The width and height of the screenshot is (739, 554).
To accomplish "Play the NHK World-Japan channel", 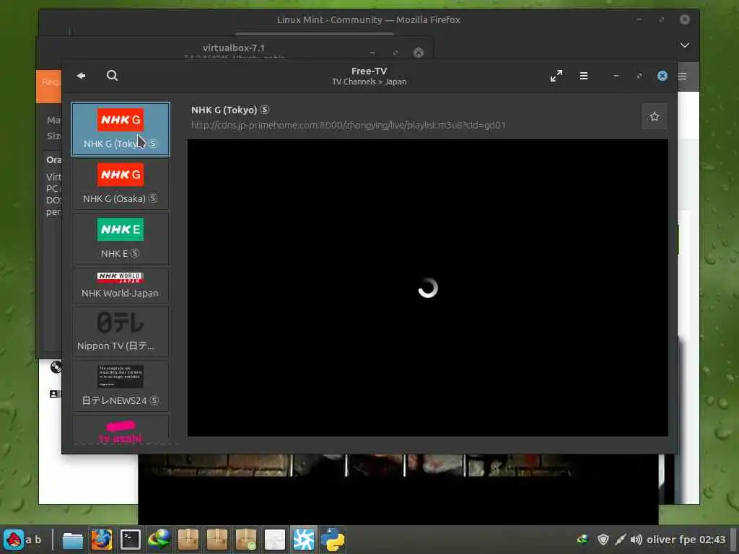I will 121,286.
